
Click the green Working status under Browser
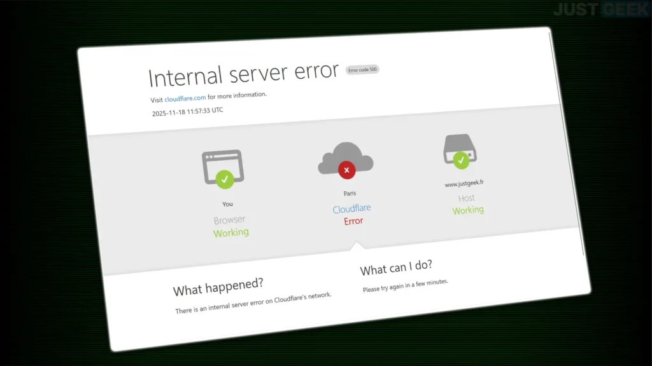click(x=231, y=233)
